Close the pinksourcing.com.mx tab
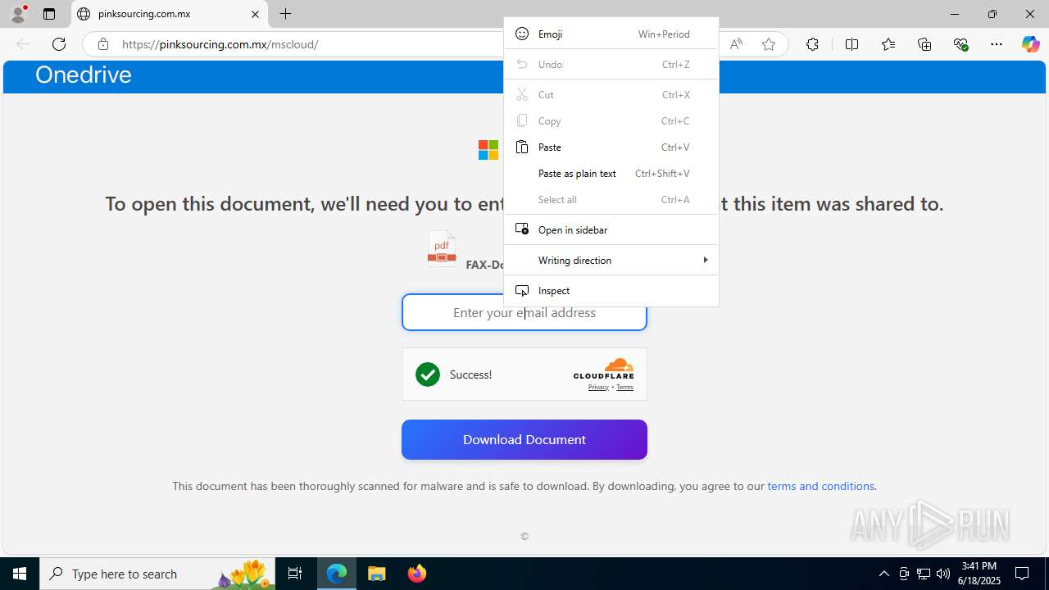 (x=255, y=14)
